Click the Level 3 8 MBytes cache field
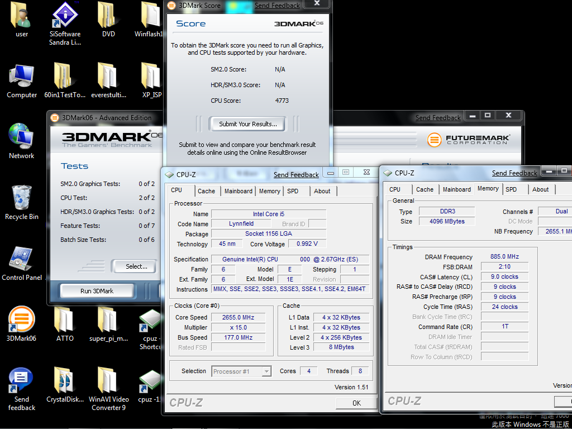This screenshot has width=572, height=429. pyautogui.click(x=341, y=347)
